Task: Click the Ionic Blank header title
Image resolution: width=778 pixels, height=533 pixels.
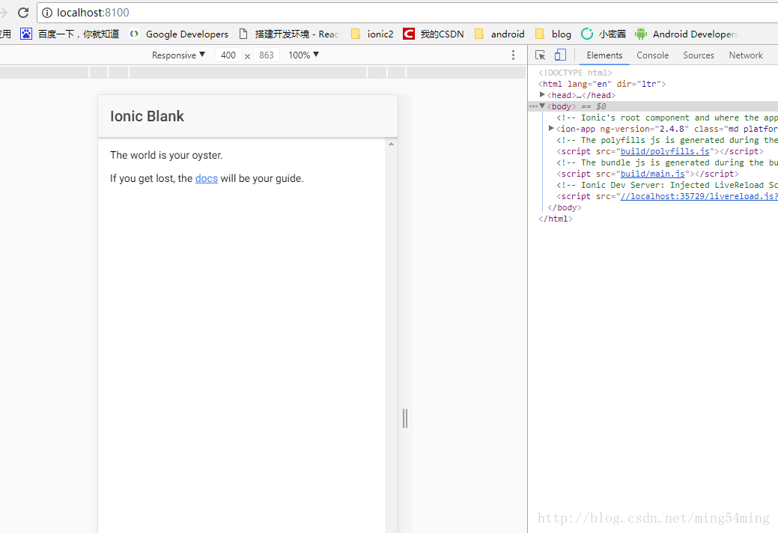Action: 147,116
